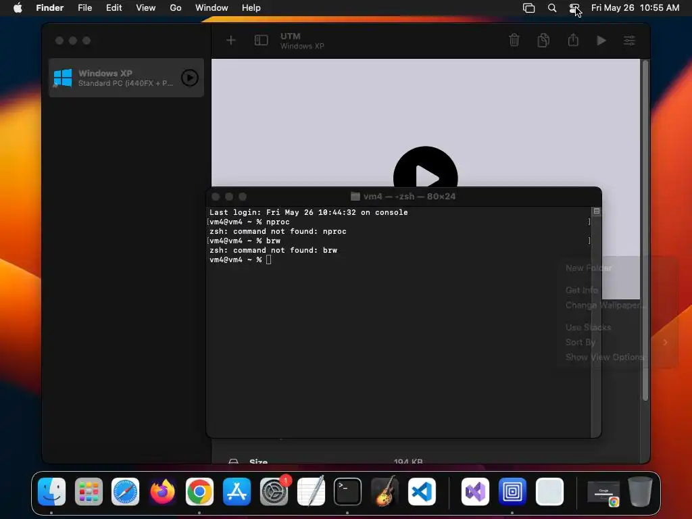Click the folder icon in the Terminal title bar
This screenshot has width=692, height=519.
coord(355,197)
